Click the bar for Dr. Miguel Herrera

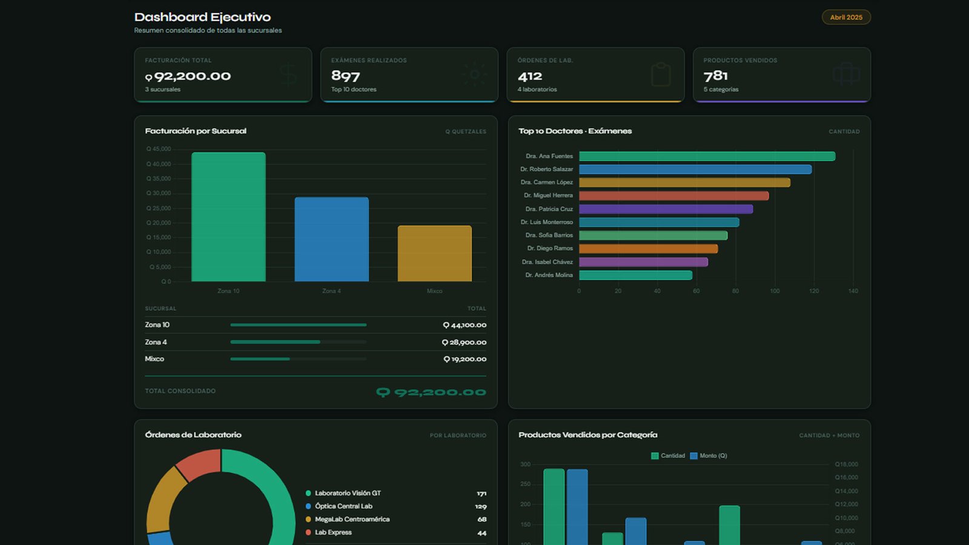coord(674,196)
